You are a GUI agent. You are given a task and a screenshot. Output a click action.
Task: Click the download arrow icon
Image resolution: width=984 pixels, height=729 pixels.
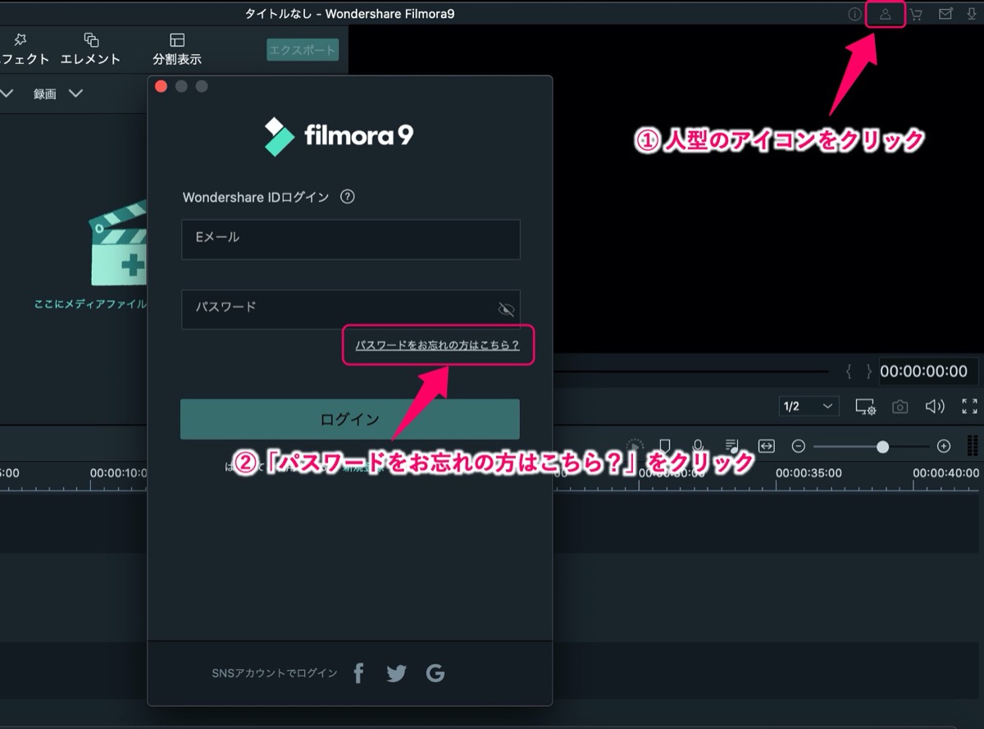coord(972,14)
